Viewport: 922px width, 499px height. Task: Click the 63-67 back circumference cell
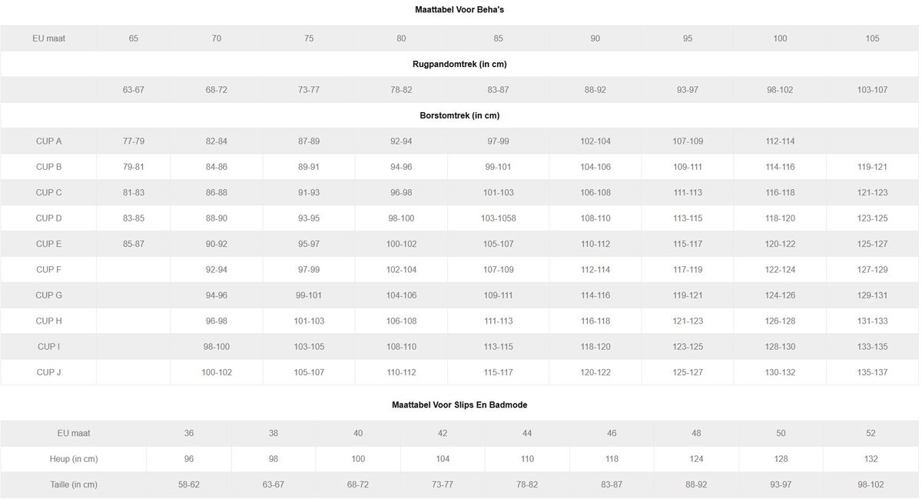pyautogui.click(x=134, y=90)
